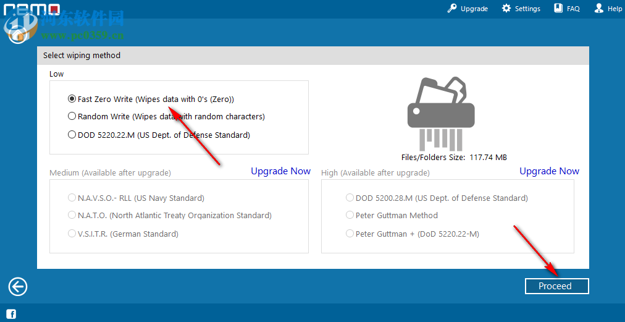Open the Help menu text
The width and height of the screenshot is (625, 322).
tap(615, 9)
